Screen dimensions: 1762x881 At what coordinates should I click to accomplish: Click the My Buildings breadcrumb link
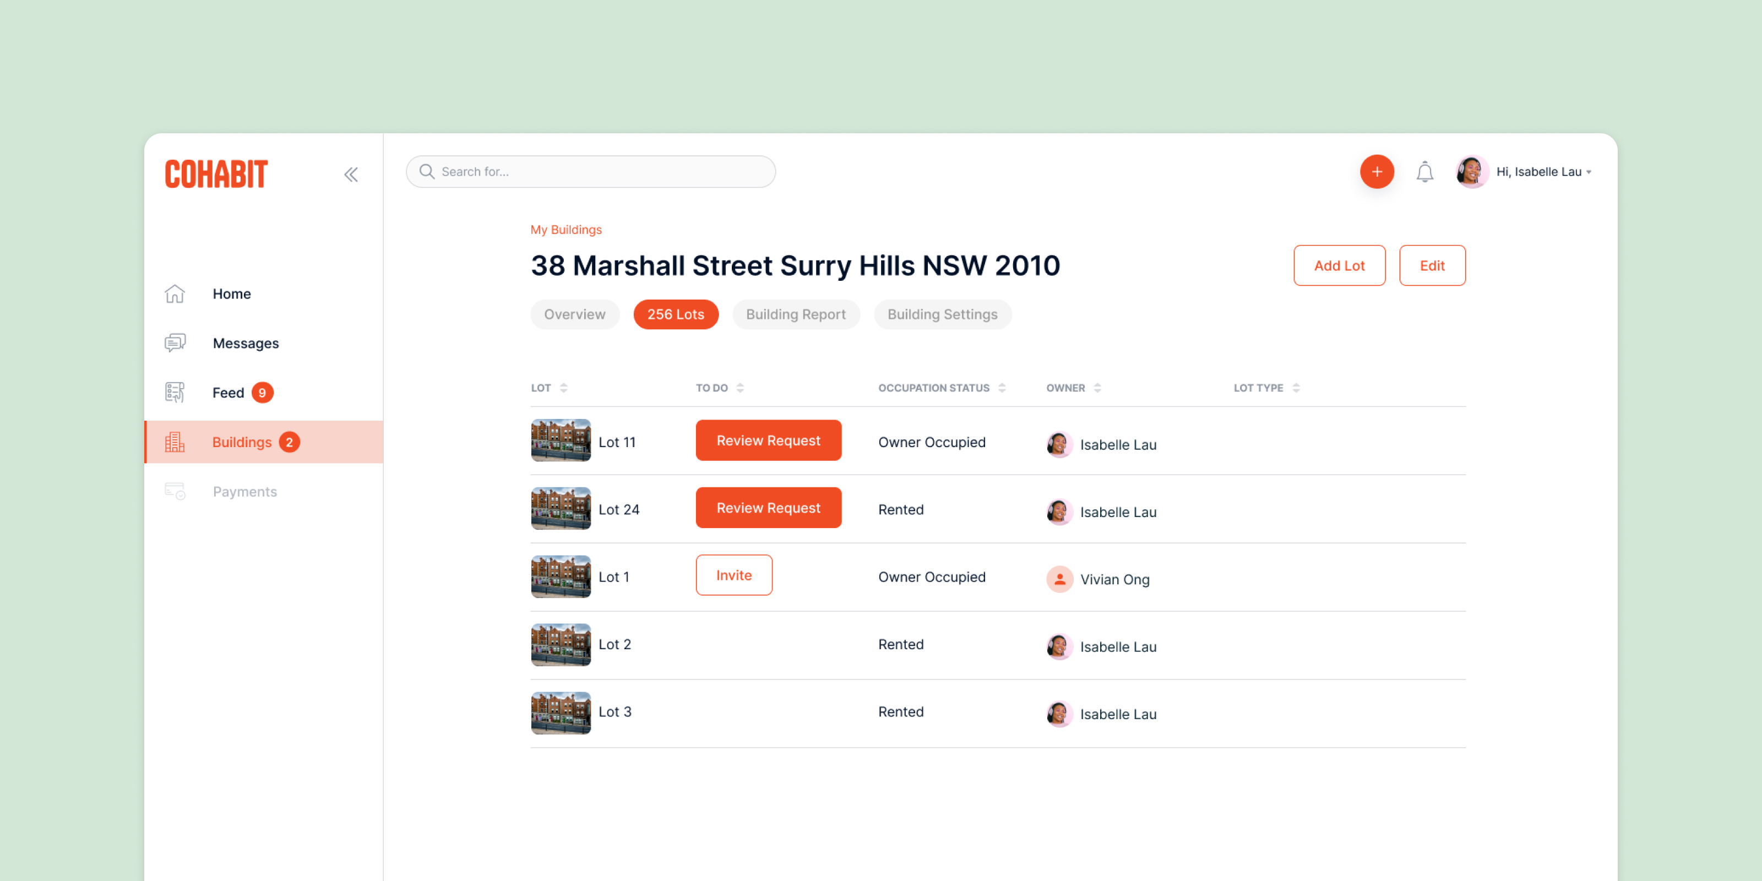point(565,229)
